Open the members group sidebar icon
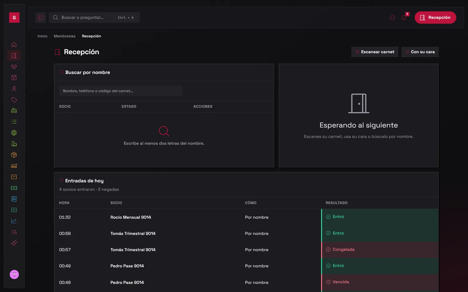The image size is (468, 292). 14,67
